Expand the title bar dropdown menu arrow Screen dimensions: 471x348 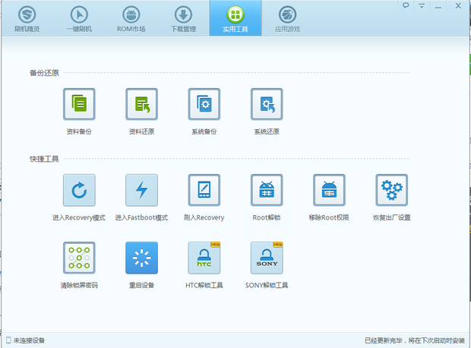(x=422, y=5)
